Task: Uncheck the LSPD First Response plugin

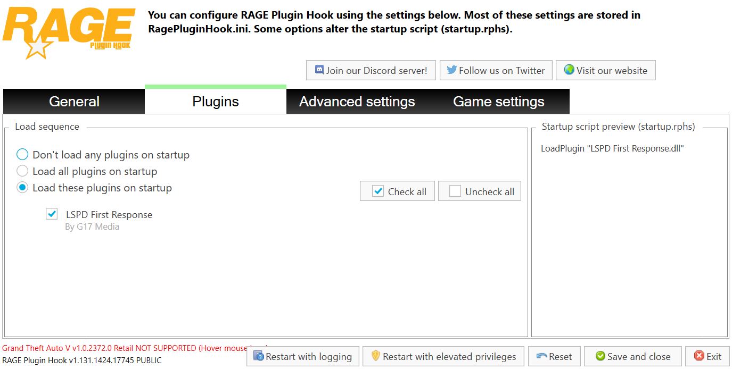Action: pyautogui.click(x=52, y=214)
